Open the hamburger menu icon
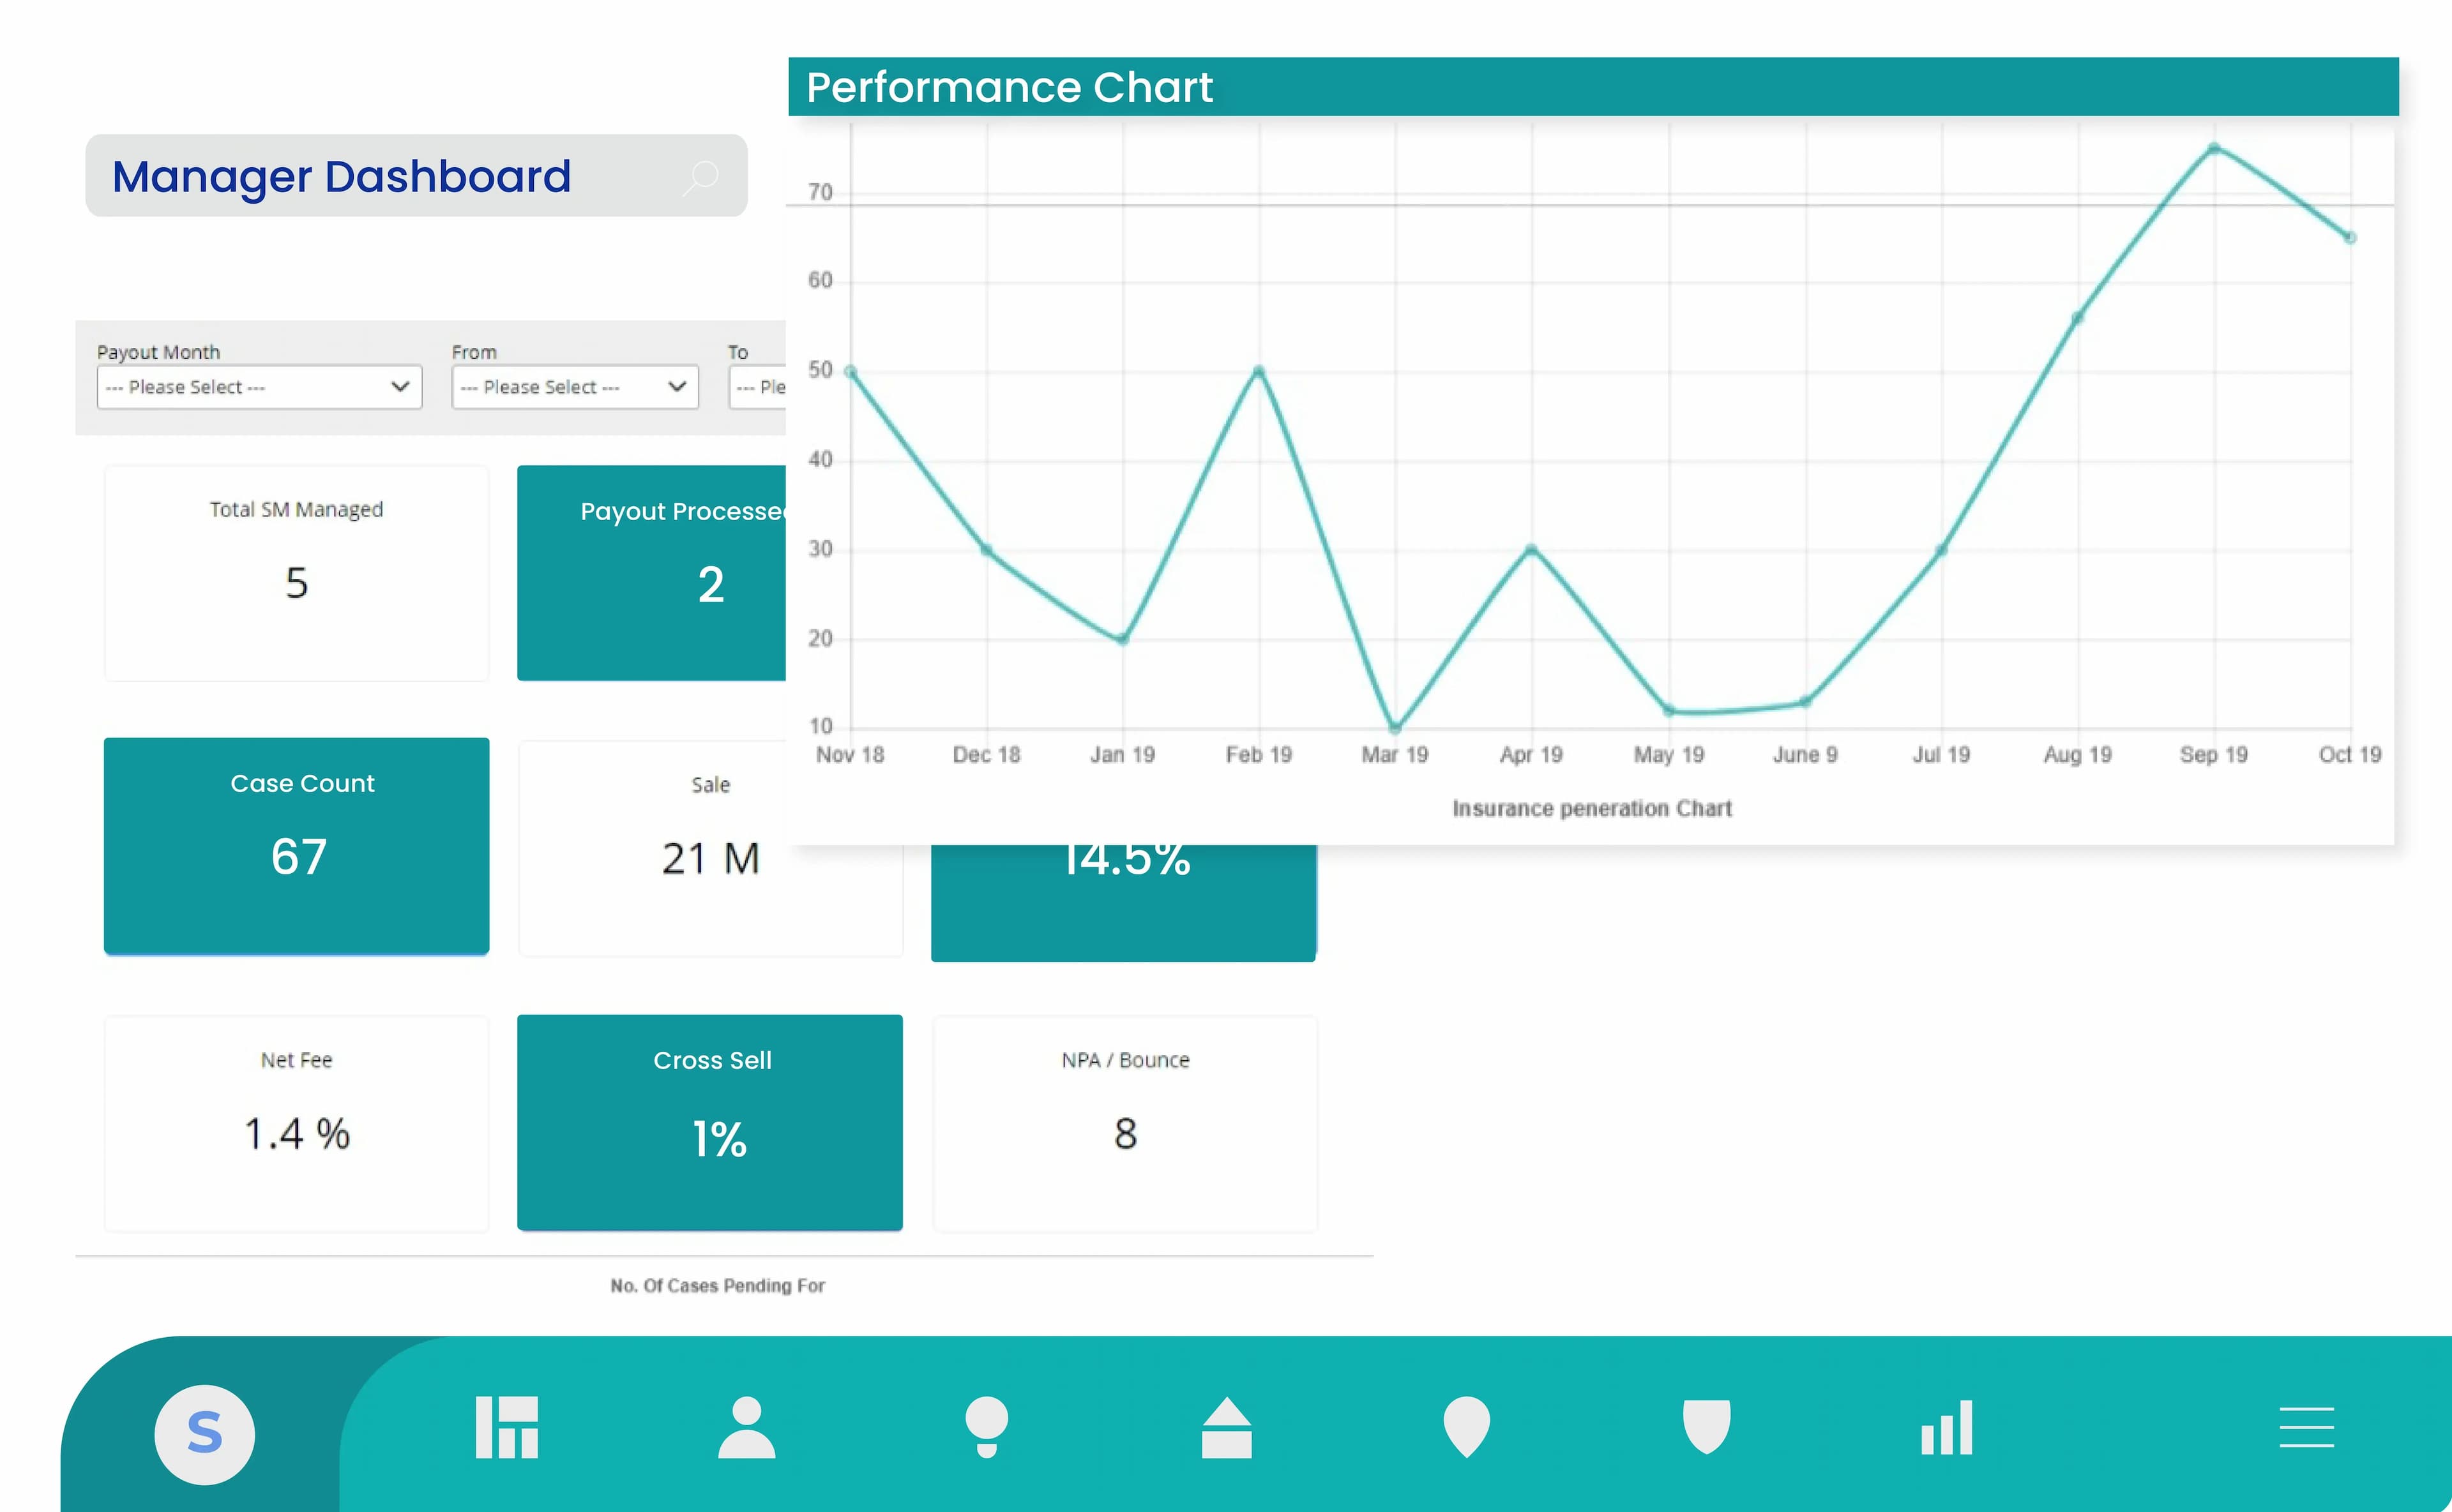Image resolution: width=2452 pixels, height=1512 pixels. (x=2307, y=1427)
